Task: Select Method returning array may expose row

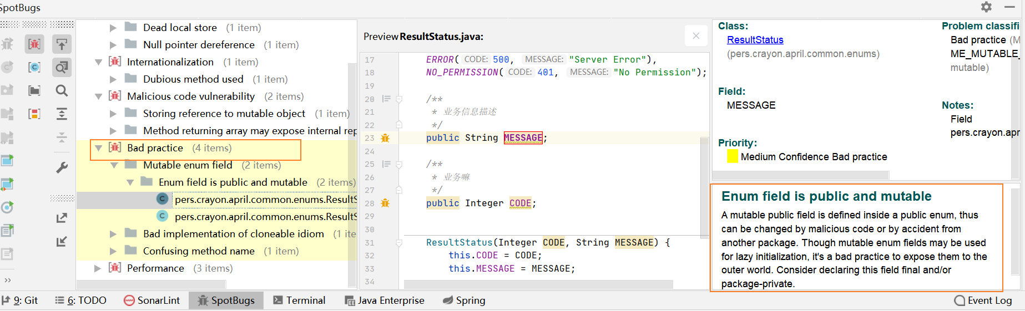Action: [x=250, y=131]
